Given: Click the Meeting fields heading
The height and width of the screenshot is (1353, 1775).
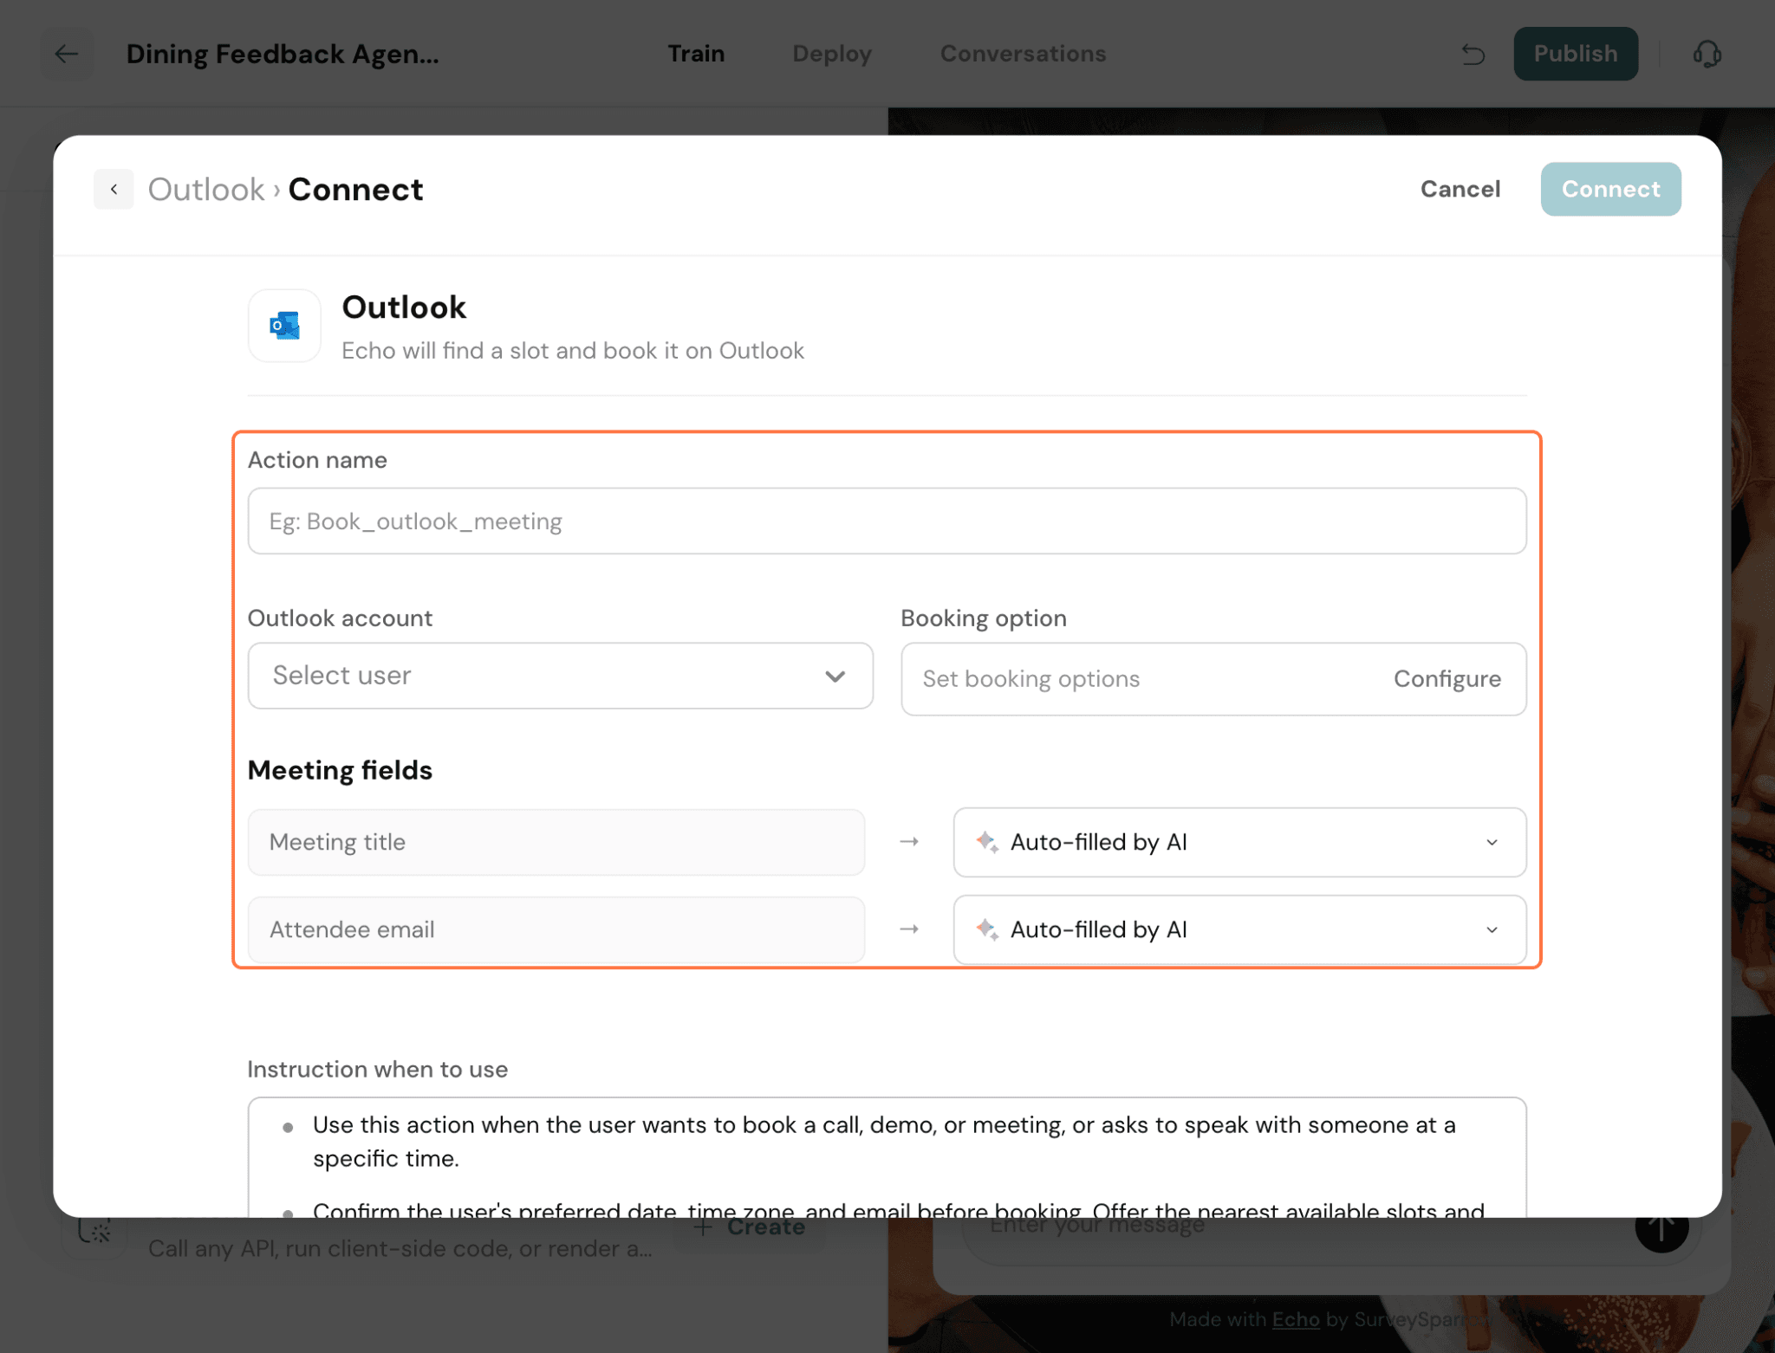Looking at the screenshot, I should [340, 770].
